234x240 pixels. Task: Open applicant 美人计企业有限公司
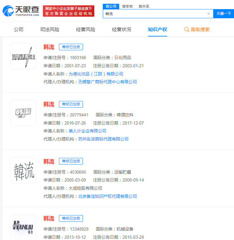[x=87, y=131]
